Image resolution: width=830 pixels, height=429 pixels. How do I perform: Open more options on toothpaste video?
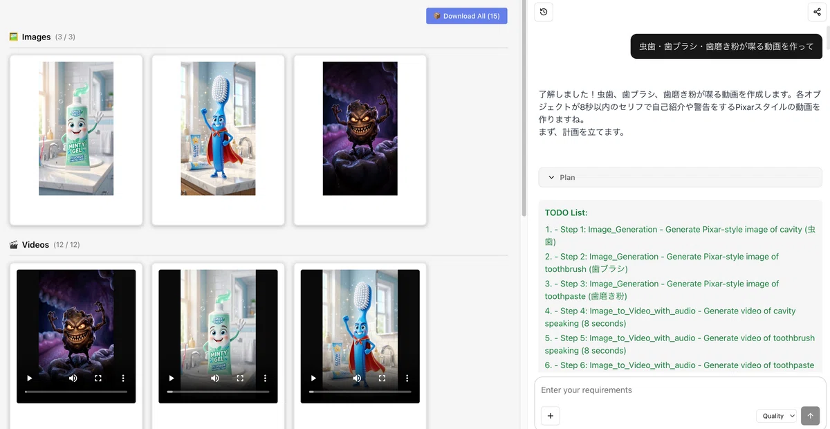tap(265, 378)
